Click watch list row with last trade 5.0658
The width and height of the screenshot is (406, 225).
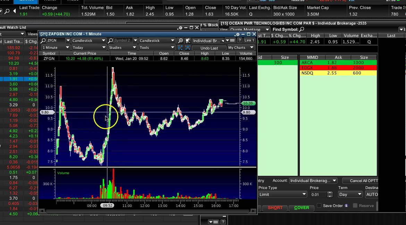coord(19,167)
